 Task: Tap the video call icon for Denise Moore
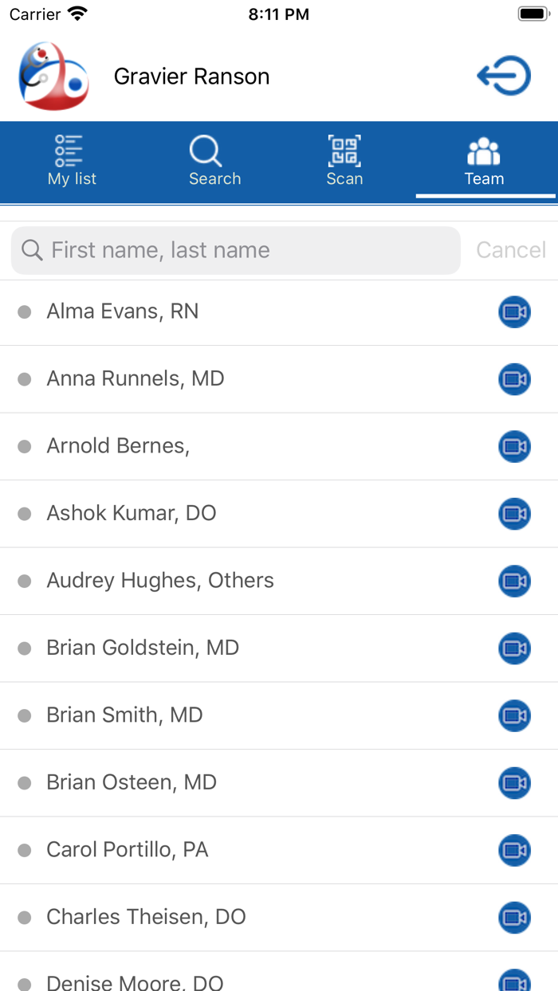tap(514, 981)
